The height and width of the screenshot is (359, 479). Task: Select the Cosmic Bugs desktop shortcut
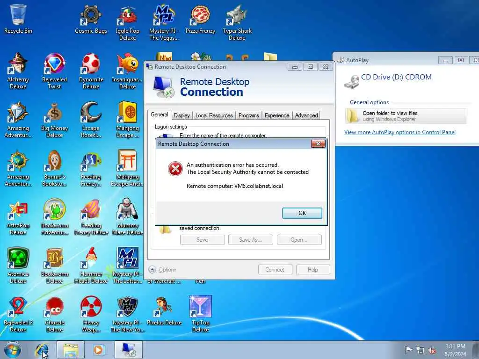pos(91,19)
